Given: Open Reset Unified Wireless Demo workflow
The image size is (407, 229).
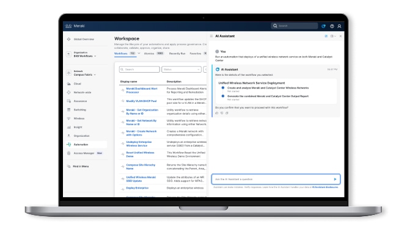Looking at the screenshot, I should pos(140,154).
